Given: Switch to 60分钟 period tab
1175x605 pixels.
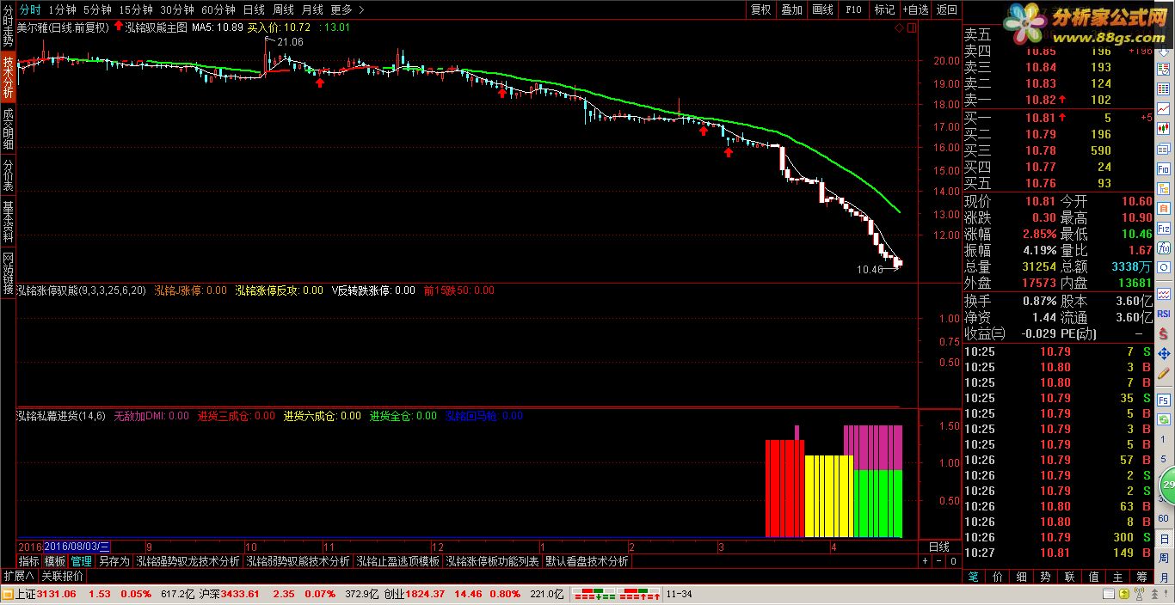Looking at the screenshot, I should 218,9.
